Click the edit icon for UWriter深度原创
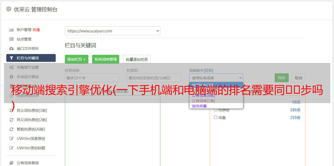 12,139
